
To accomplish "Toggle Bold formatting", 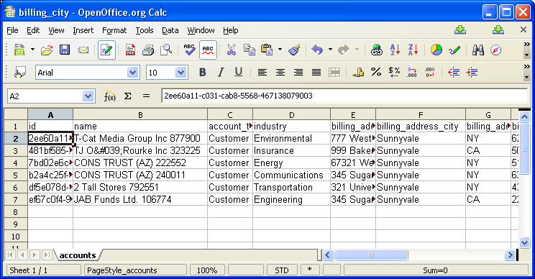I will 203,73.
